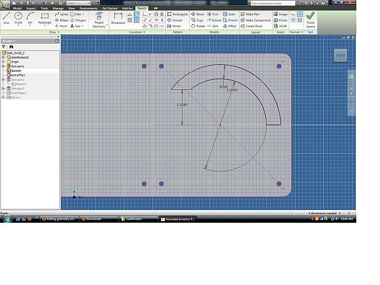
Task: Select the Arc sketch tool
Action: click(30, 19)
